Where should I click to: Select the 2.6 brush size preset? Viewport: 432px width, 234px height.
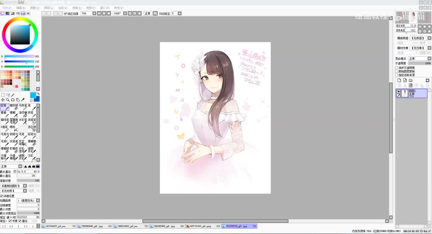11,226
